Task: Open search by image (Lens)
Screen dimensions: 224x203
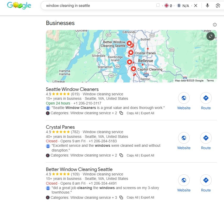Action: 218,6
